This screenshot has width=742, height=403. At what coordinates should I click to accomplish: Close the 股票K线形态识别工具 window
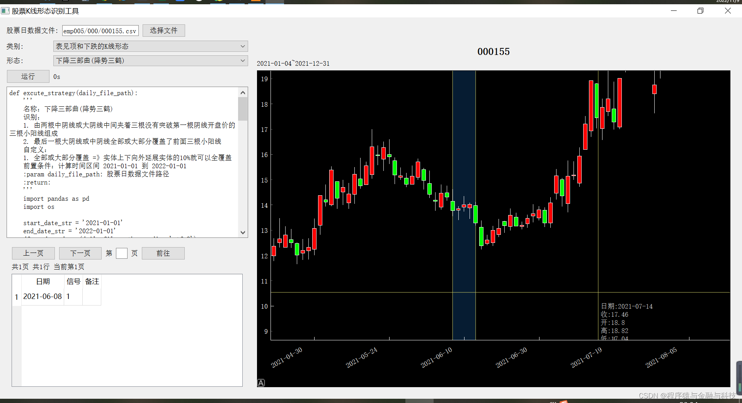click(728, 11)
